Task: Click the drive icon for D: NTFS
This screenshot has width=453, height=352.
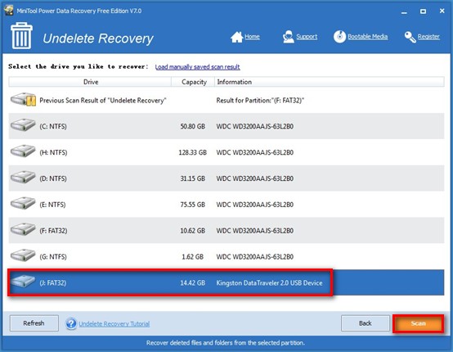Action: [23, 178]
